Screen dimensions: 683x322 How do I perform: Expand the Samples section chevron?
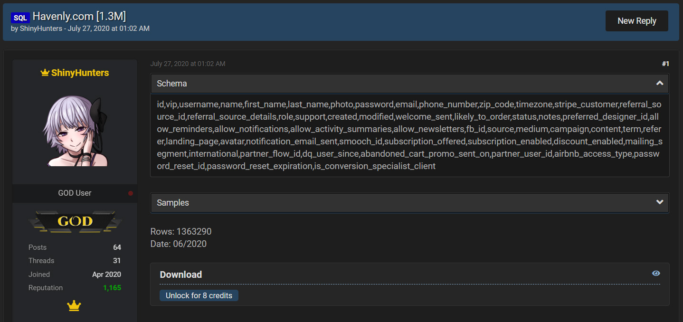(659, 202)
